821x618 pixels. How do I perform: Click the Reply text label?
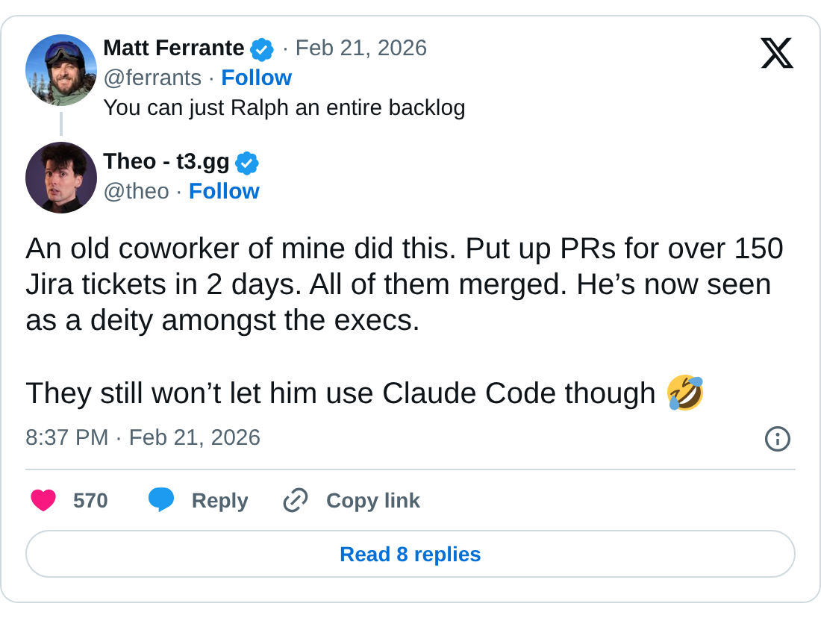tap(219, 500)
